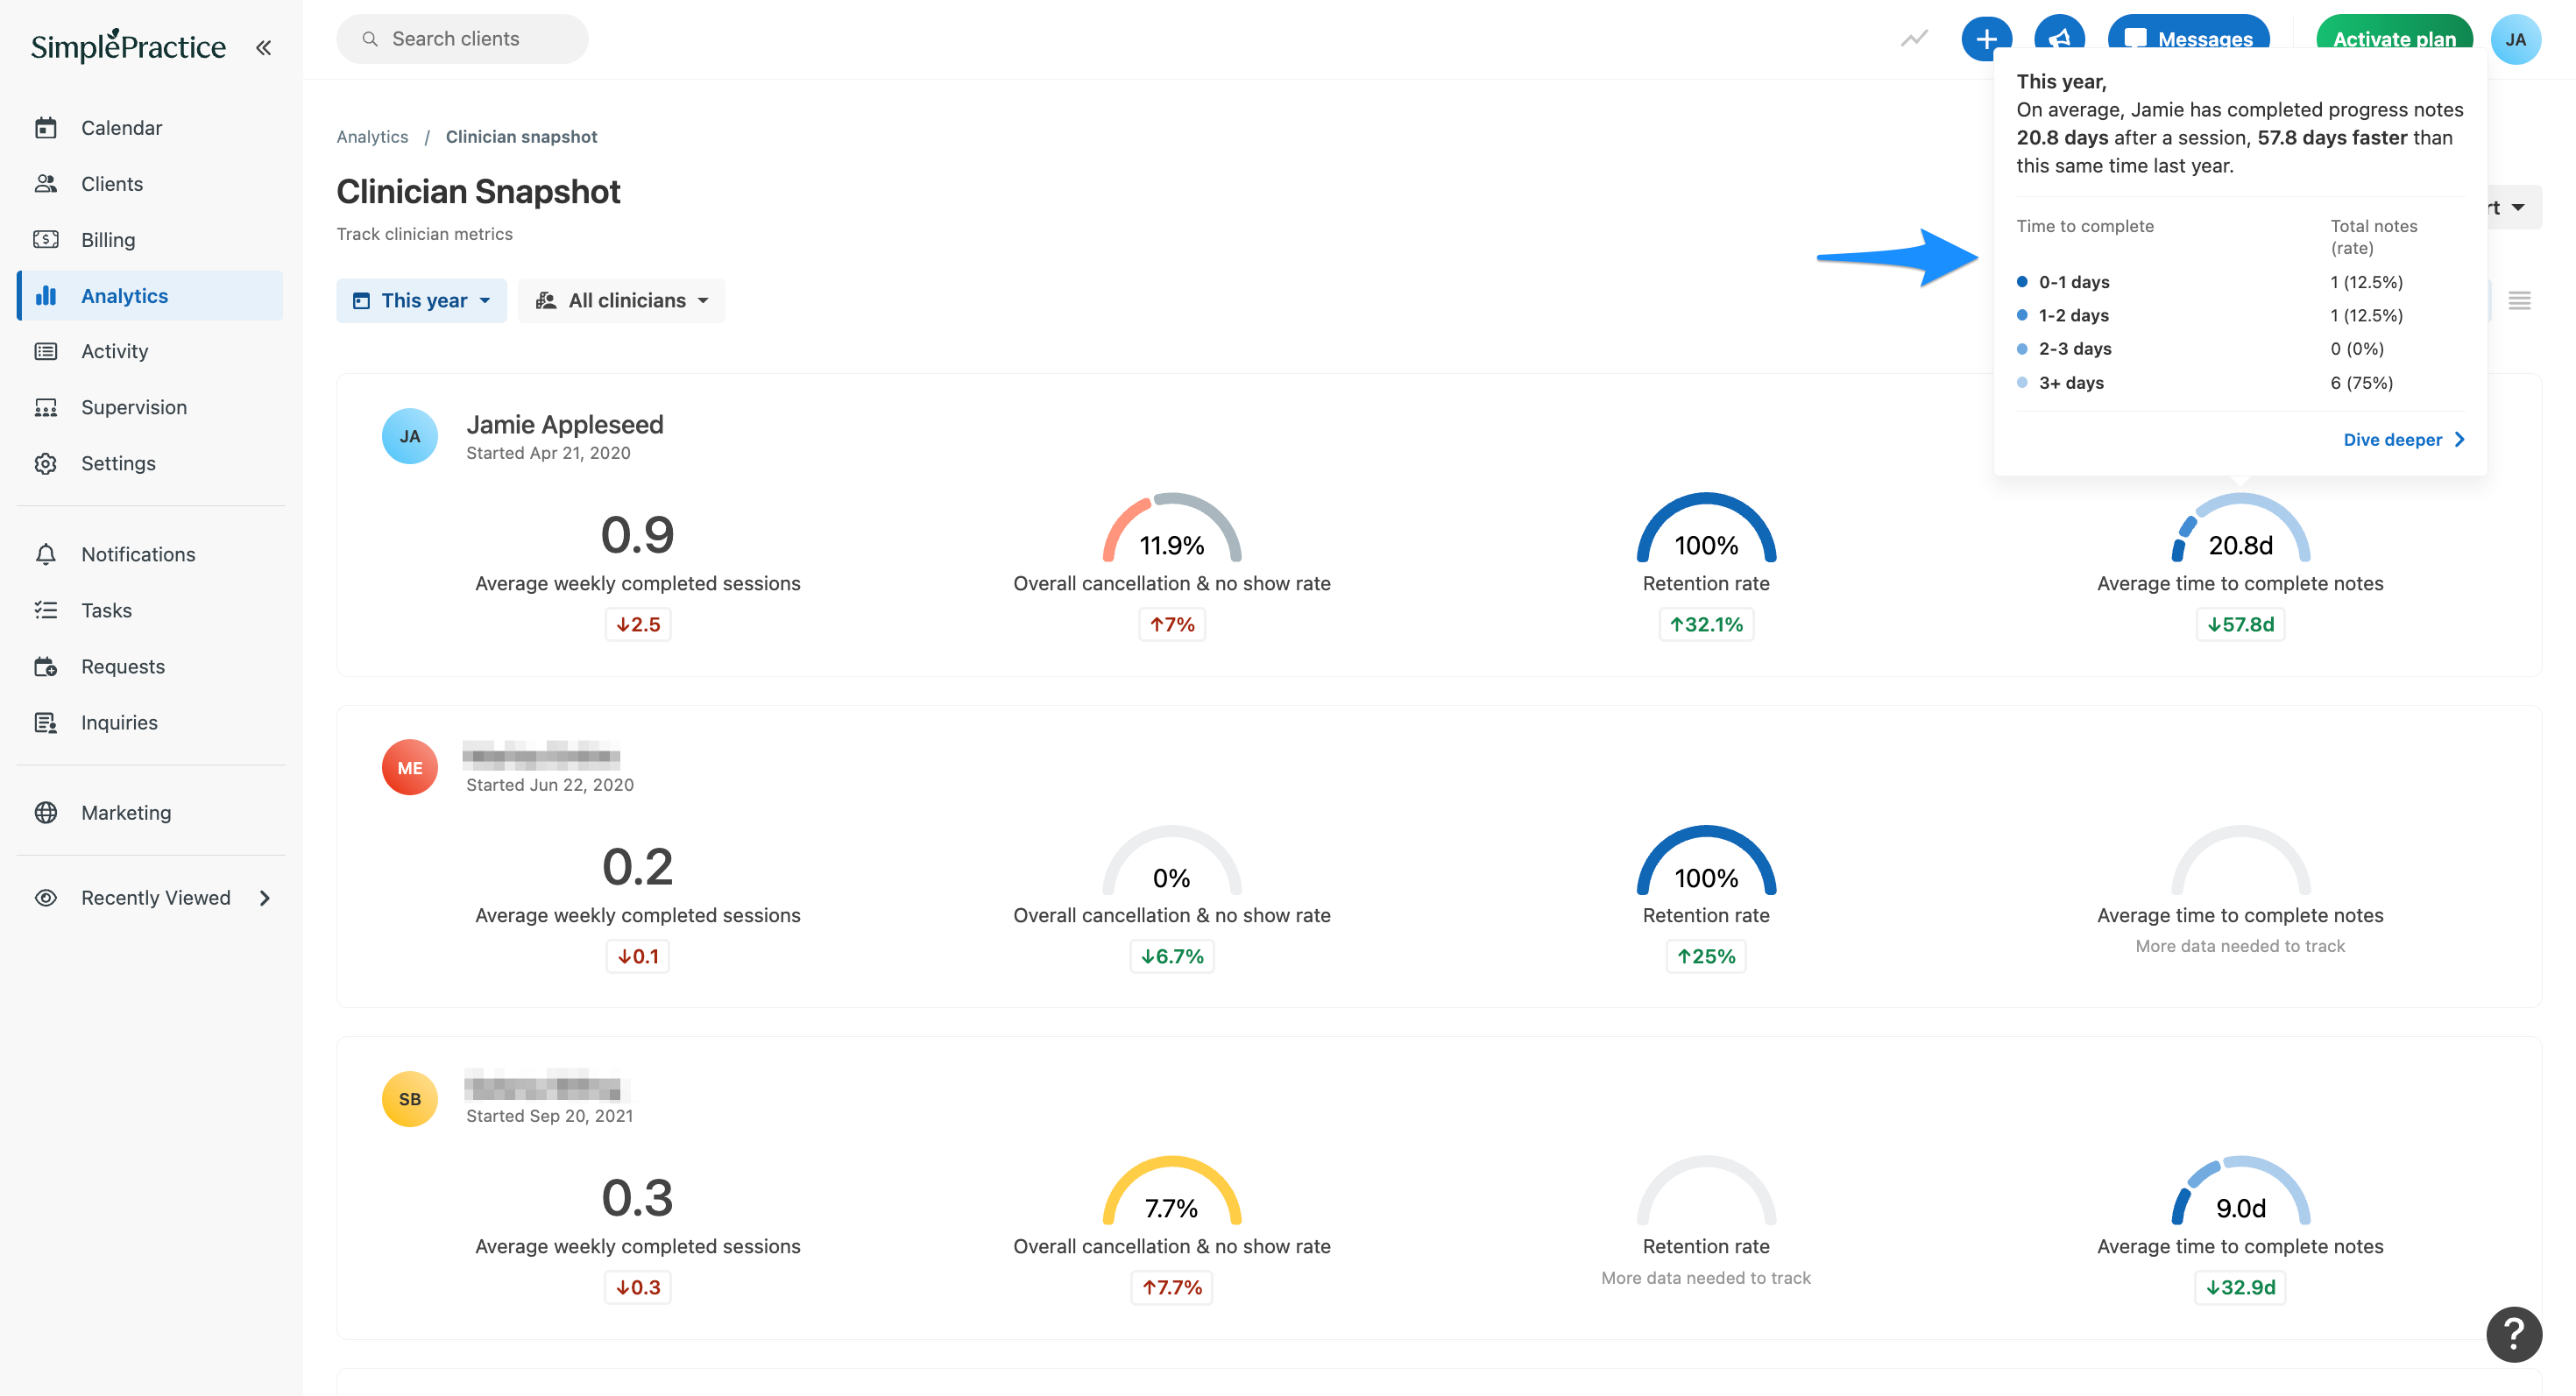
Task: Click the Supervision icon
Action: (46, 408)
